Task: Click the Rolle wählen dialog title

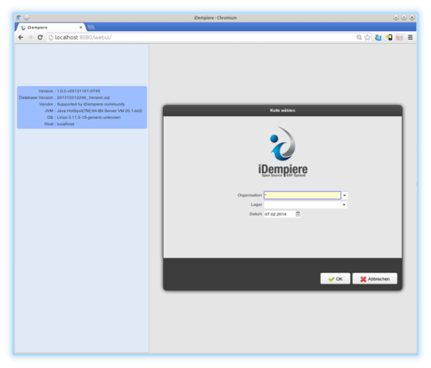Action: click(x=283, y=110)
